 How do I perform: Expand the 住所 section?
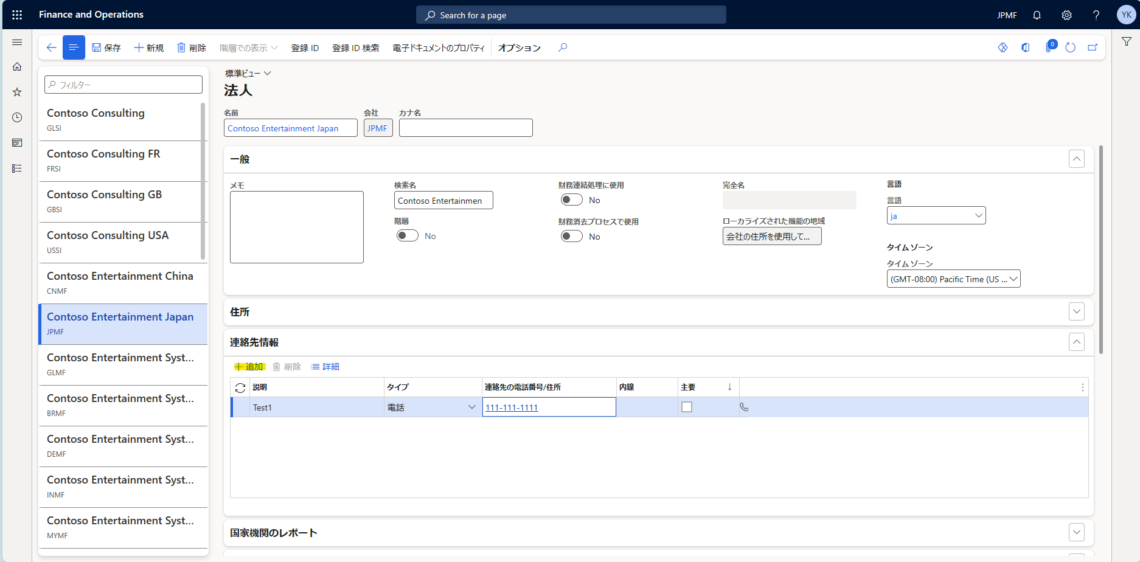click(1077, 312)
